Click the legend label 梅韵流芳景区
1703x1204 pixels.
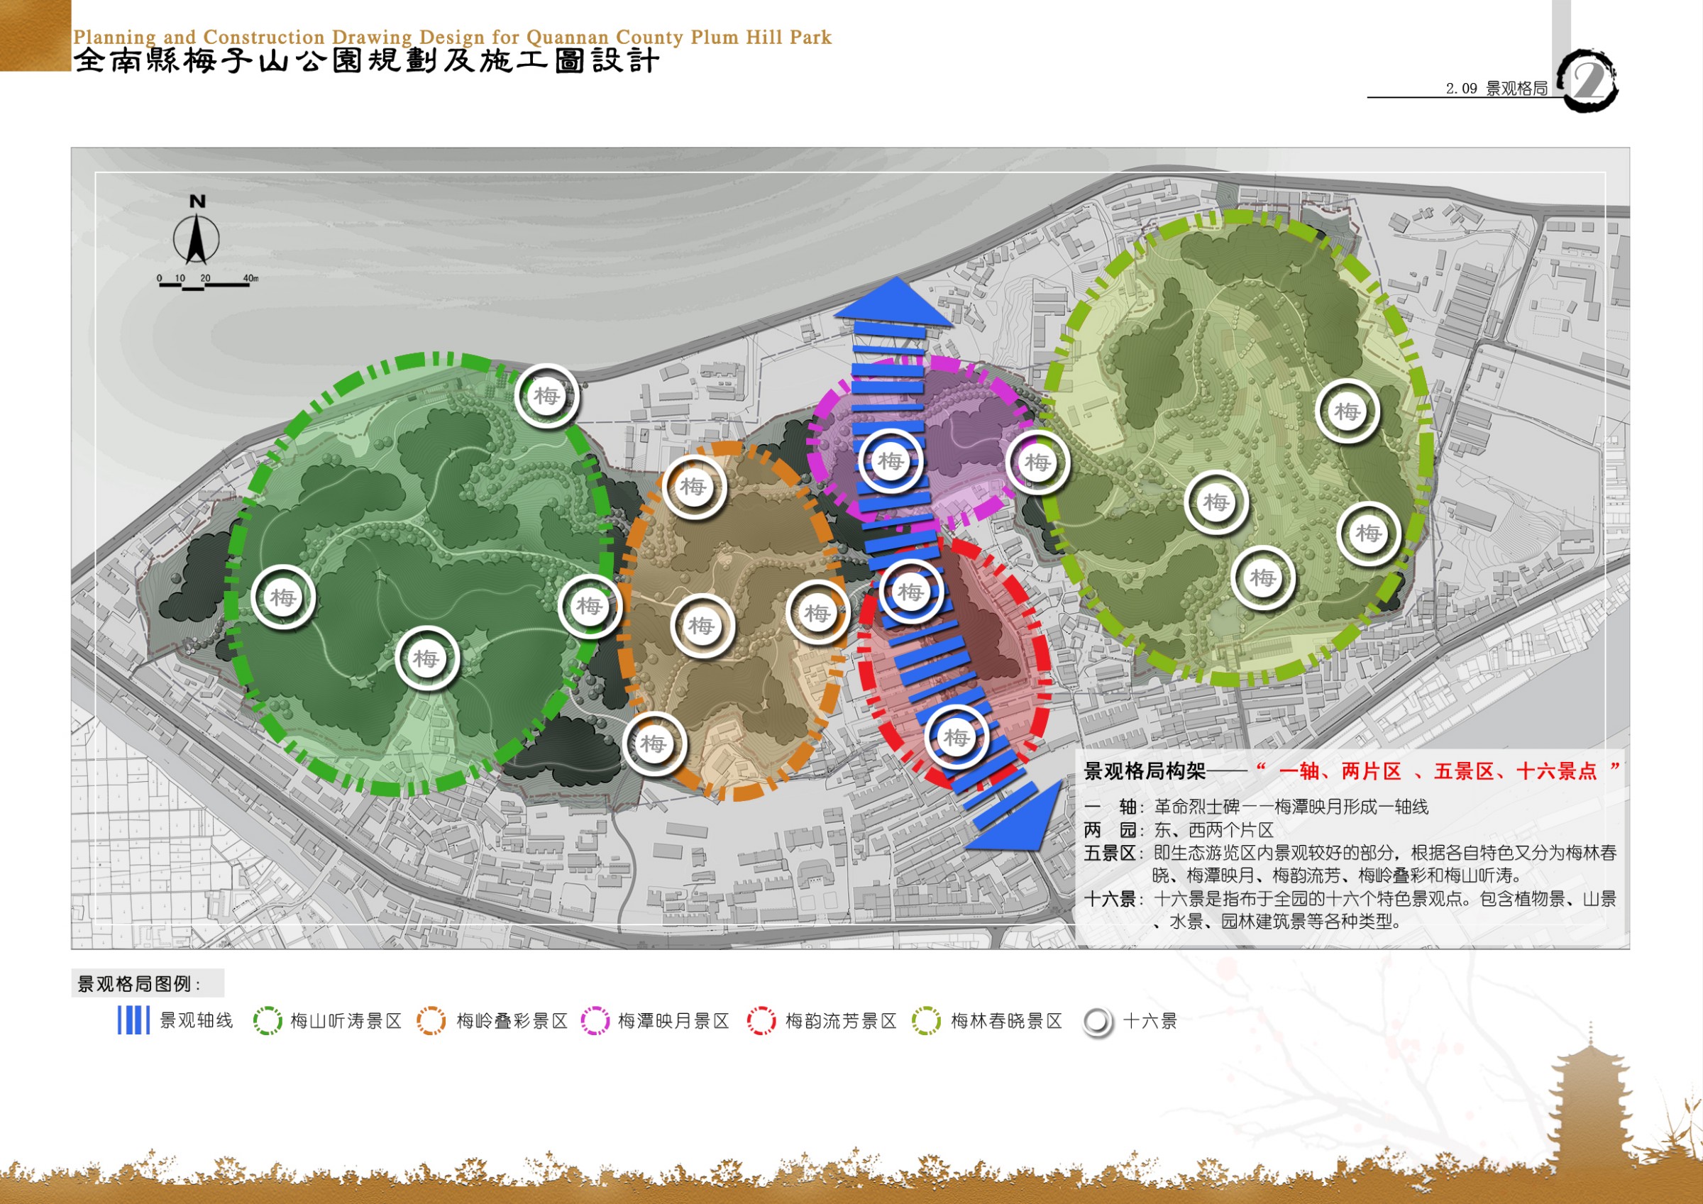coord(841,1021)
